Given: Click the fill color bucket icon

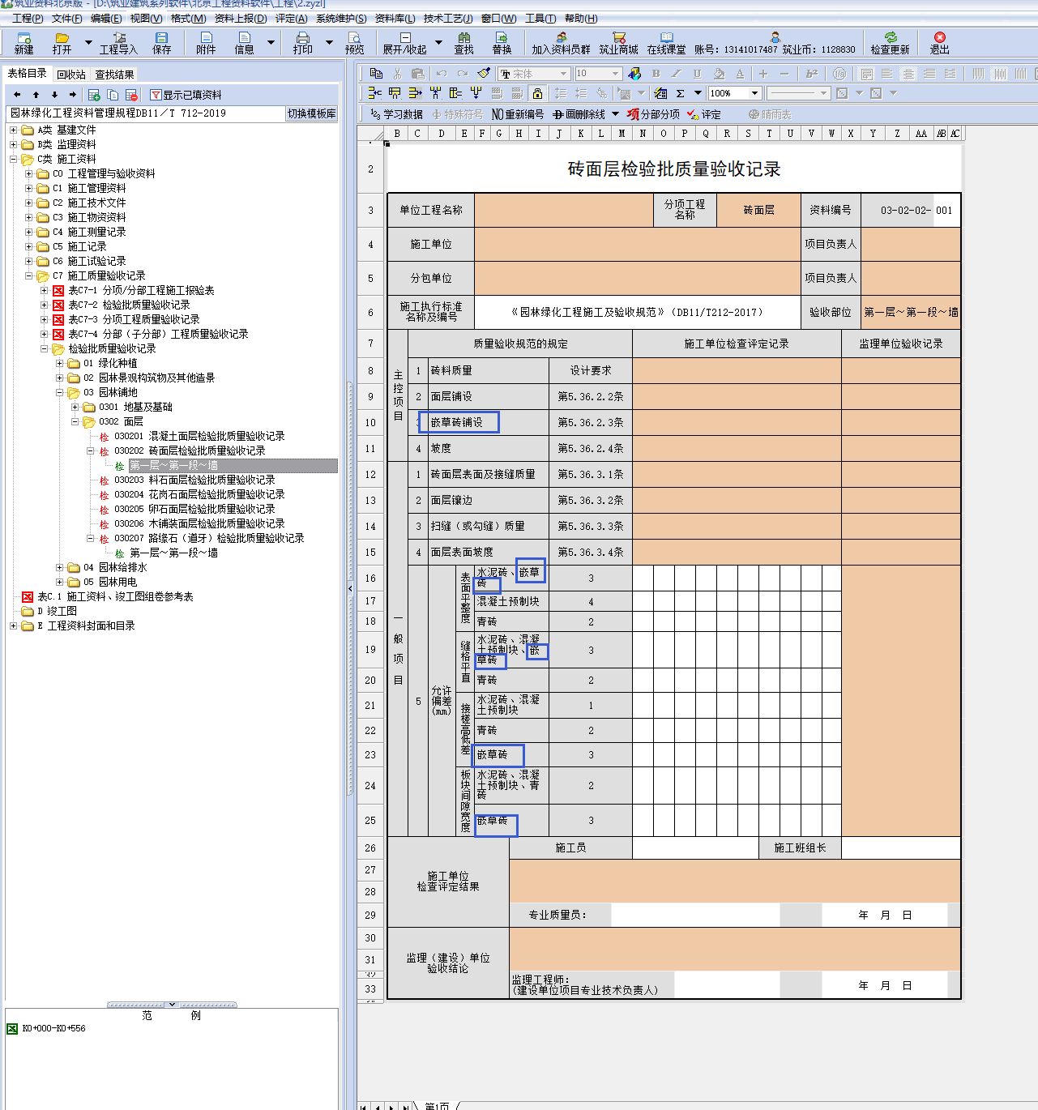Looking at the screenshot, I should pyautogui.click(x=718, y=74).
